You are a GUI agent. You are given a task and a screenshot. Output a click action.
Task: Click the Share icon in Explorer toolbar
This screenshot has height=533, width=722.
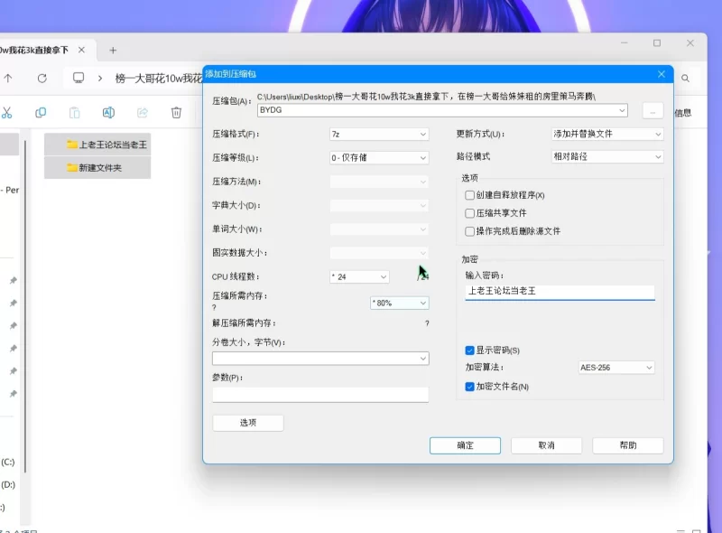[143, 113]
